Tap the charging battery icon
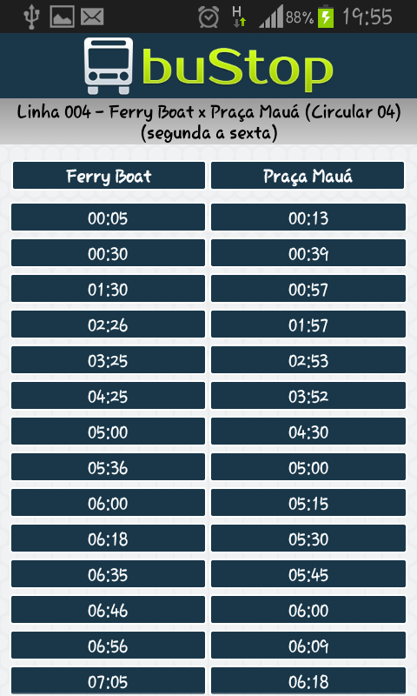417x696 pixels. pos(326,16)
